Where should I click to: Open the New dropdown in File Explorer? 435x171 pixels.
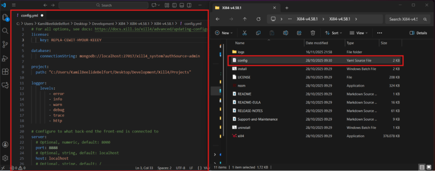[x=224, y=33]
